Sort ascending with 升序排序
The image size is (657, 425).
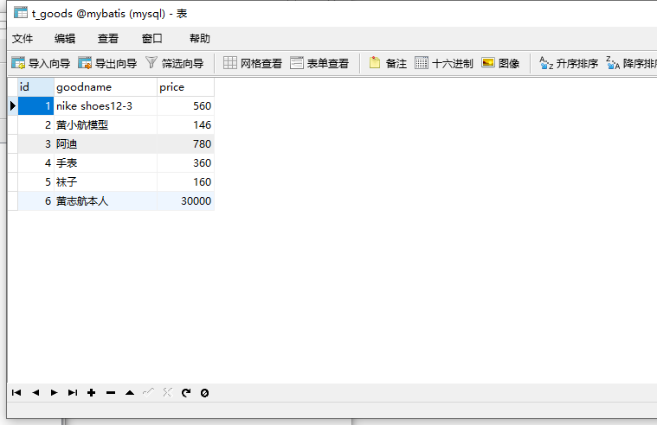tap(569, 63)
